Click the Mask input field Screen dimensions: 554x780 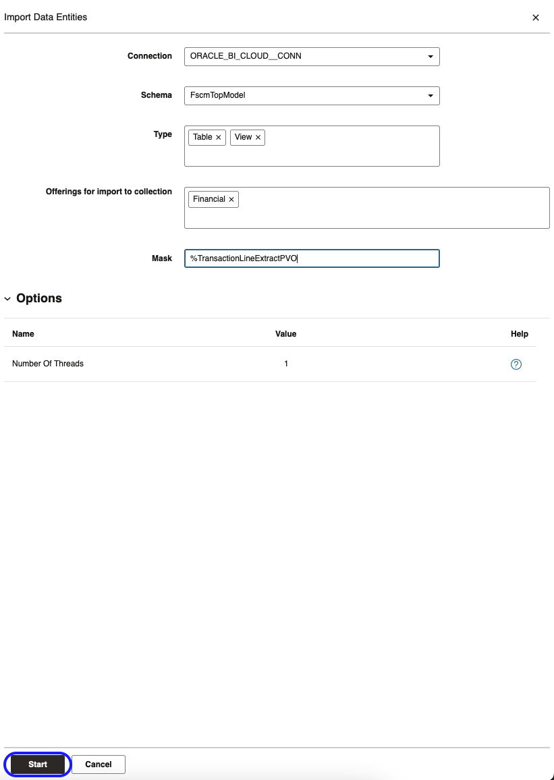click(310, 258)
